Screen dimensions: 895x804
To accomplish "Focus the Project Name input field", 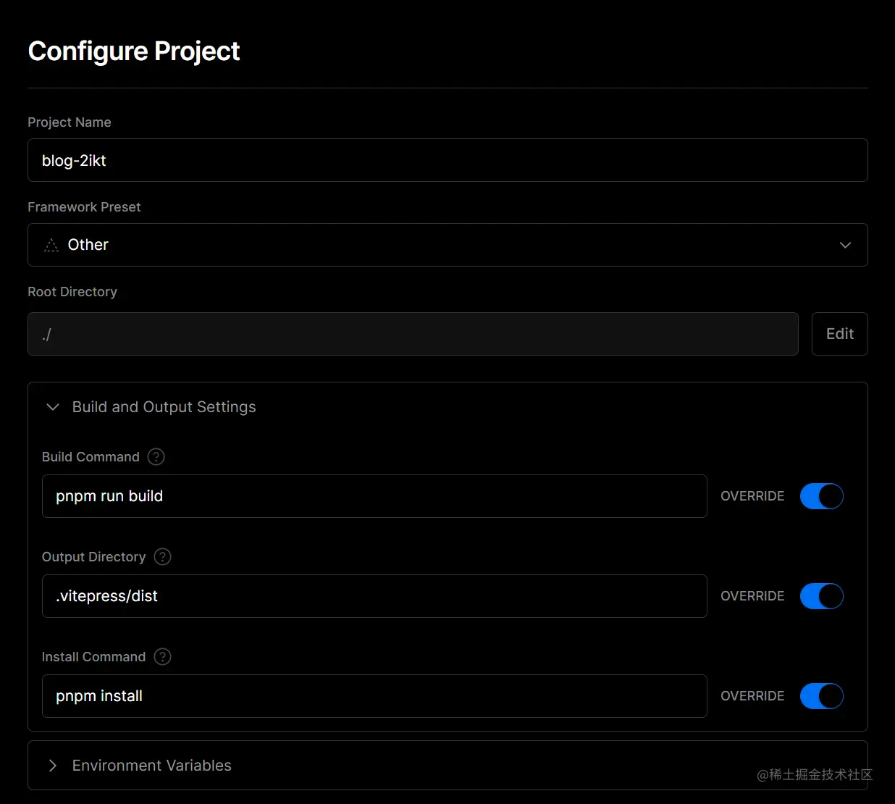I will pyautogui.click(x=447, y=160).
